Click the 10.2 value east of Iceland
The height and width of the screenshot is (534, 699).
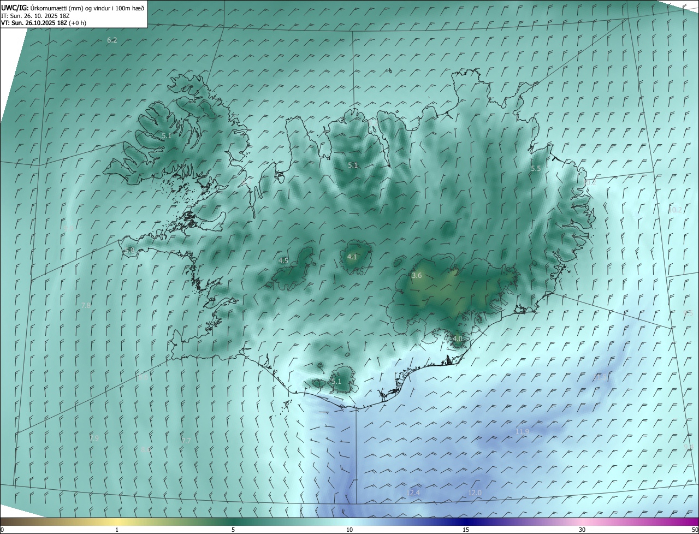tap(676, 210)
